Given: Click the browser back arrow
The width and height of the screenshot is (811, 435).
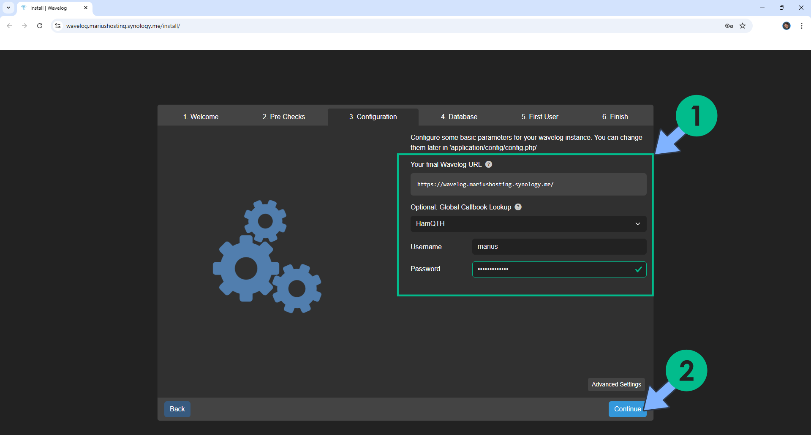Looking at the screenshot, I should coord(9,26).
